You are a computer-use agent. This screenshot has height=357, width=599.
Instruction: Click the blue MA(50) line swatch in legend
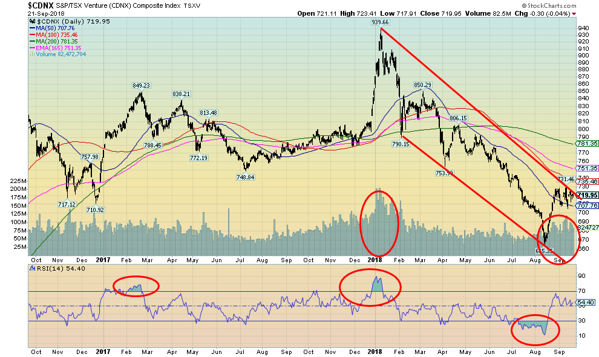click(x=33, y=28)
